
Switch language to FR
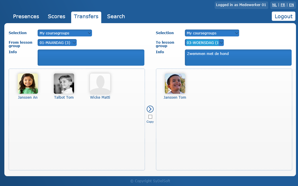coord(283,5)
